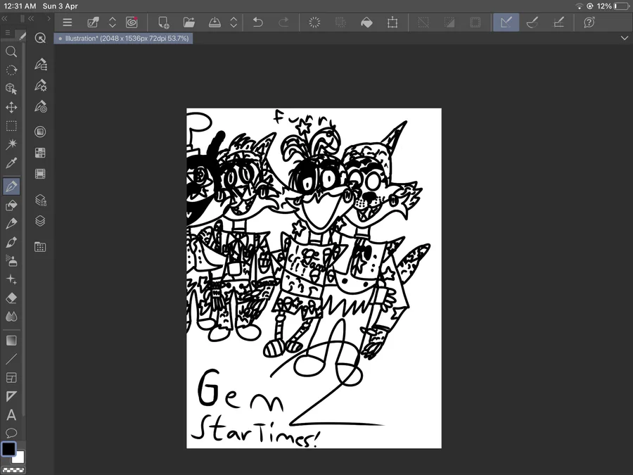
Task: Toggle Snap to Ruler
Action: [x=506, y=23]
